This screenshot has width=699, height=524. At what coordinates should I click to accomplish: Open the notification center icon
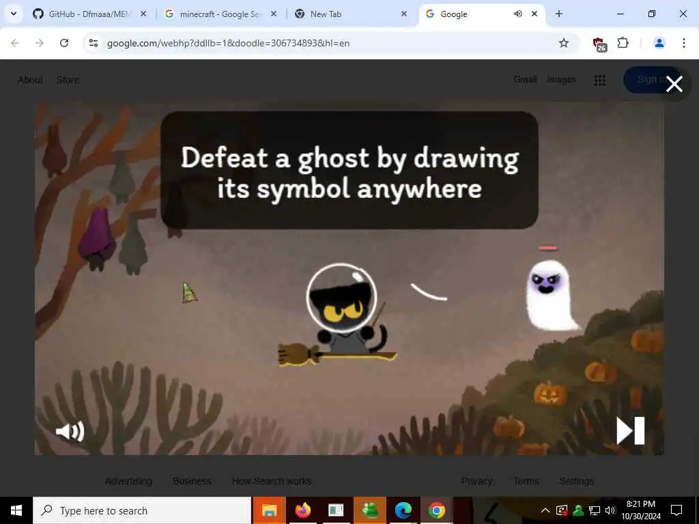(x=676, y=510)
